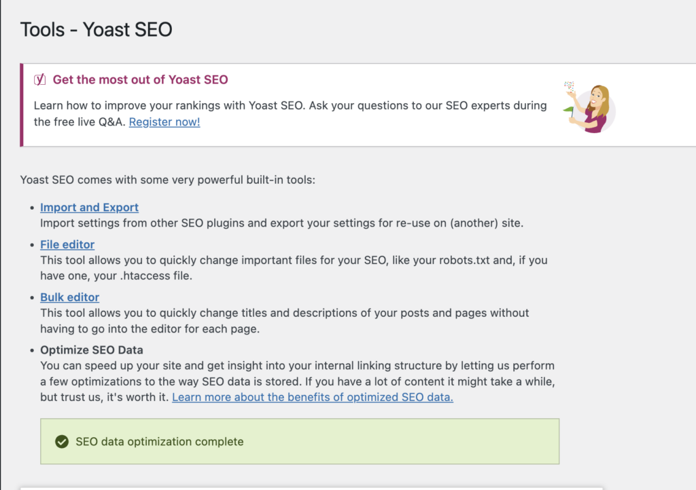The width and height of the screenshot is (696, 490).
Task: Click the Yoast logo icon in the notice
Action: tap(40, 80)
